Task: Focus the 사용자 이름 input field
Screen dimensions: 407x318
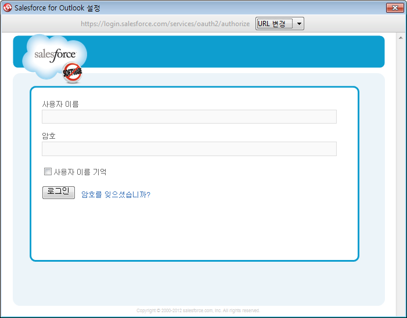Action: click(x=189, y=117)
